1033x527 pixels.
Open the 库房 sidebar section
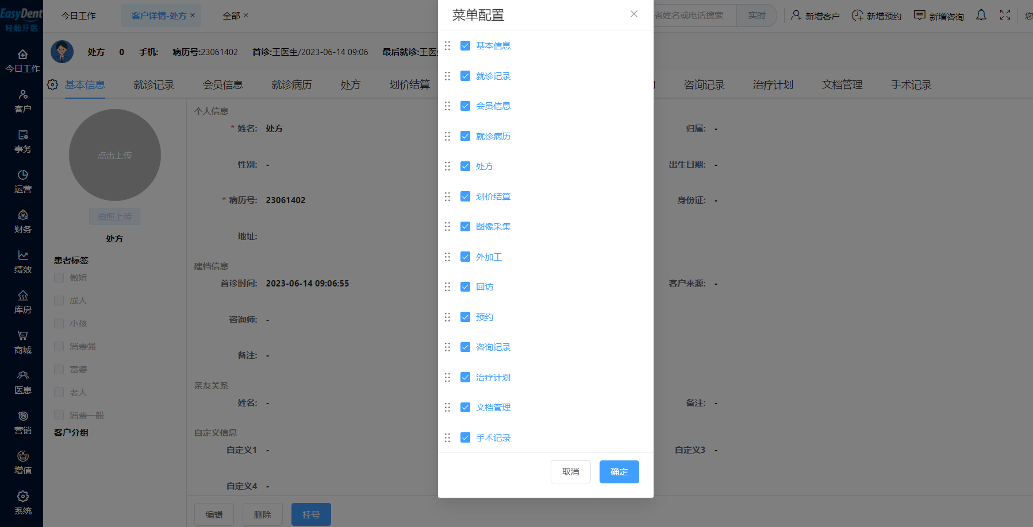click(22, 303)
